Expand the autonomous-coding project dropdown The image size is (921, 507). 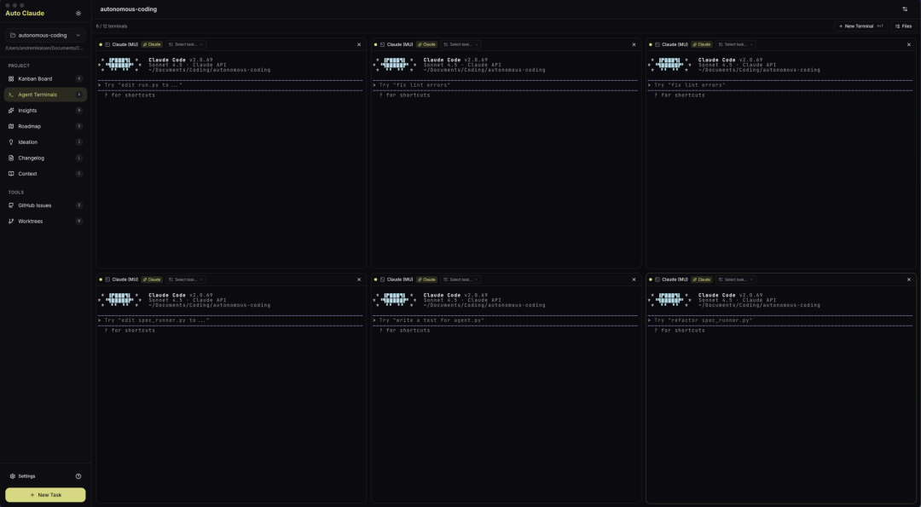click(x=45, y=35)
